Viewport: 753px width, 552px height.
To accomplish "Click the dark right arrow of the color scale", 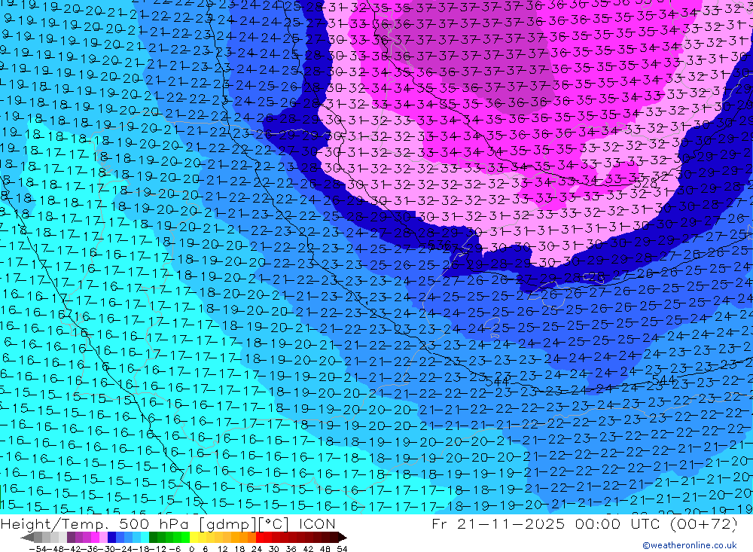I will coord(343,537).
